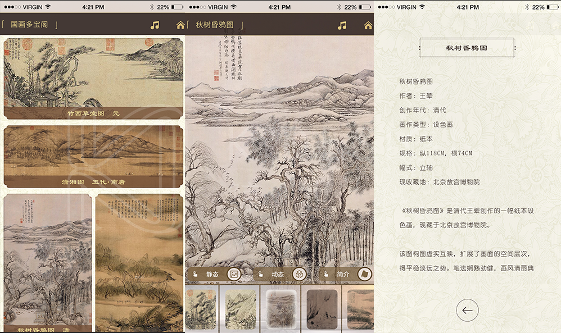Tap the 材质：纸本 line
Screen dimensions: 561x333
point(416,139)
